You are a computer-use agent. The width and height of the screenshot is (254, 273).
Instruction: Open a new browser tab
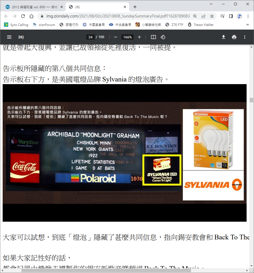[x=135, y=7]
